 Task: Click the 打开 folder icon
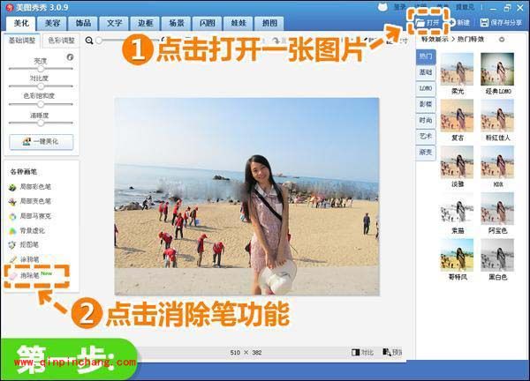pos(420,23)
